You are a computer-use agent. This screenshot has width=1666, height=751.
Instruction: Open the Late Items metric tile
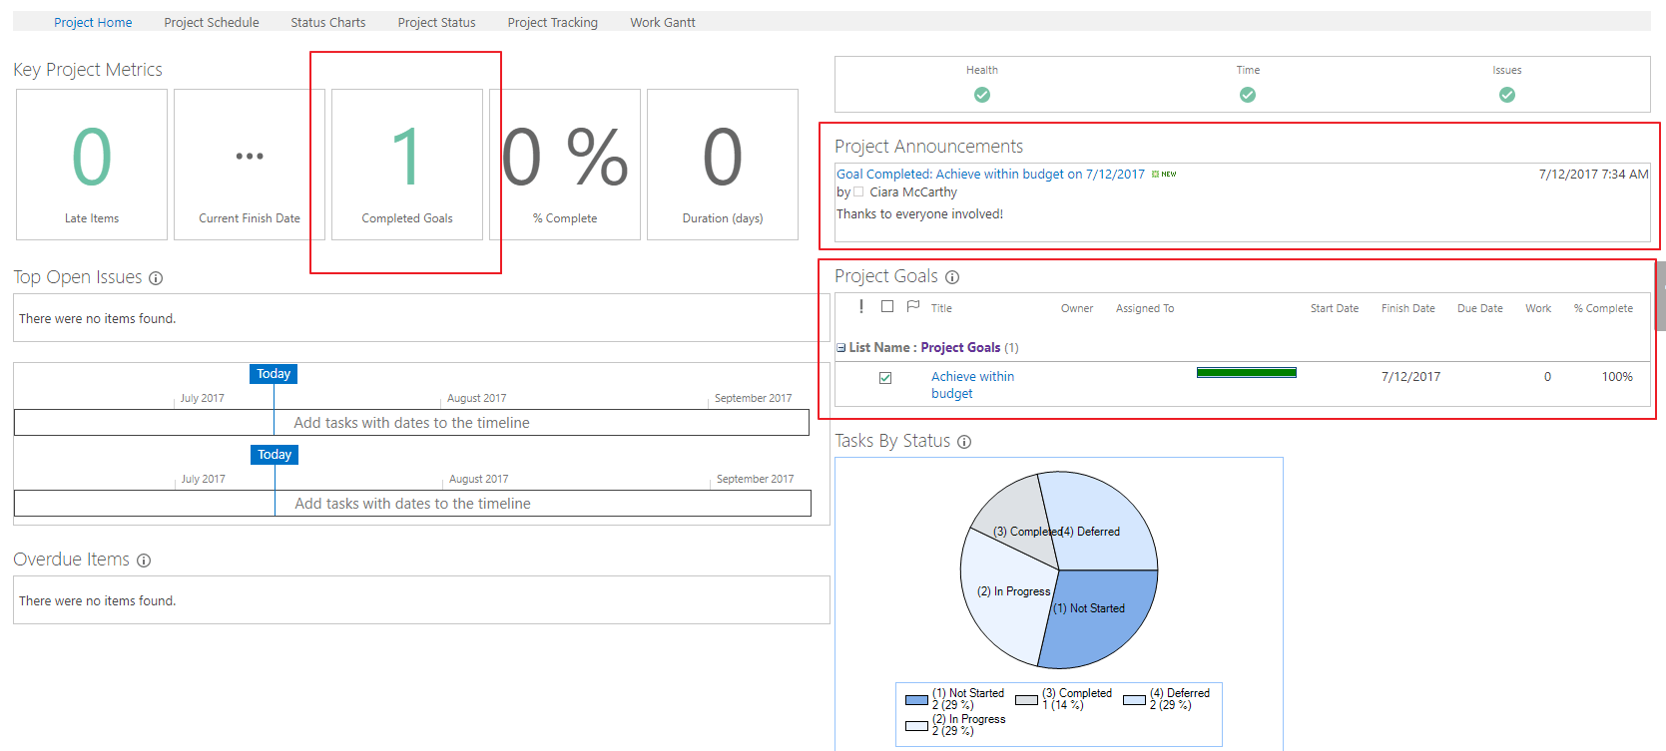coord(92,165)
